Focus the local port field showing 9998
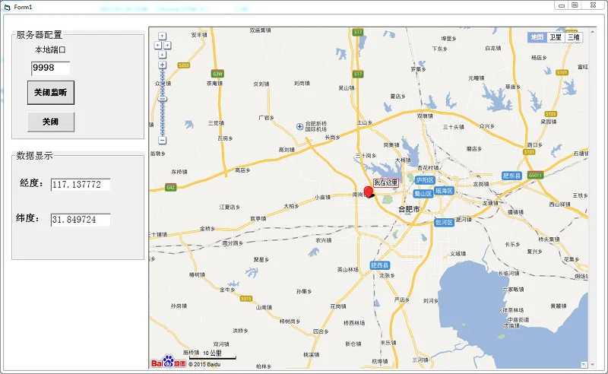The width and height of the screenshot is (608, 374). (50, 68)
